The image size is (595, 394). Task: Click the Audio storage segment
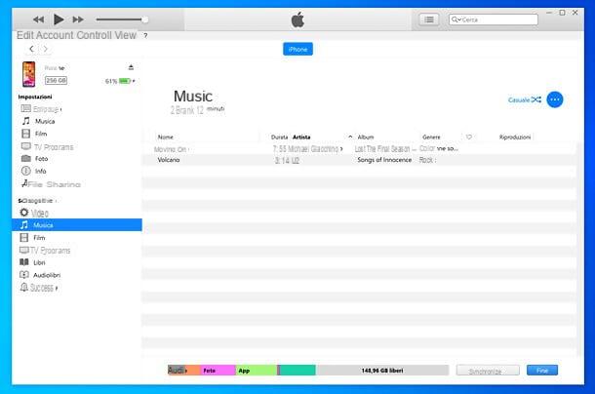(184, 370)
